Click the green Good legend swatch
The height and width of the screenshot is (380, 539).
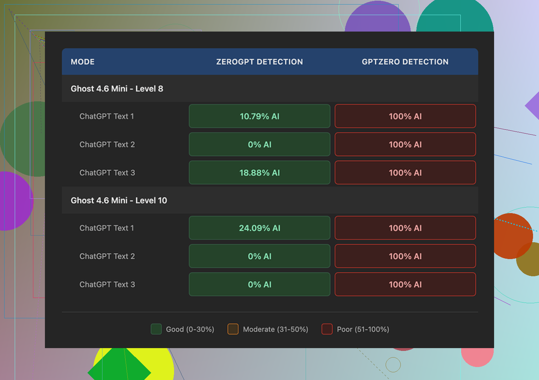(156, 329)
